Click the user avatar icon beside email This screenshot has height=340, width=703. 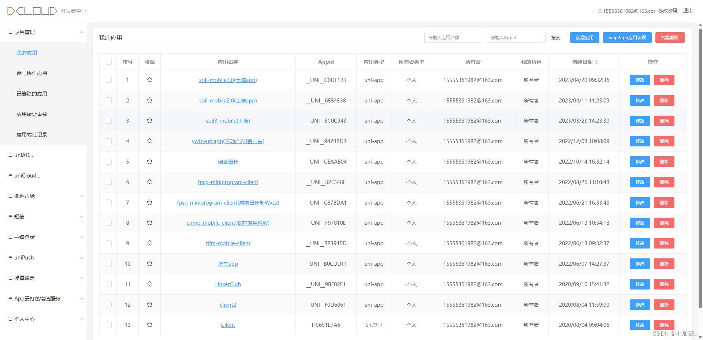[600, 11]
